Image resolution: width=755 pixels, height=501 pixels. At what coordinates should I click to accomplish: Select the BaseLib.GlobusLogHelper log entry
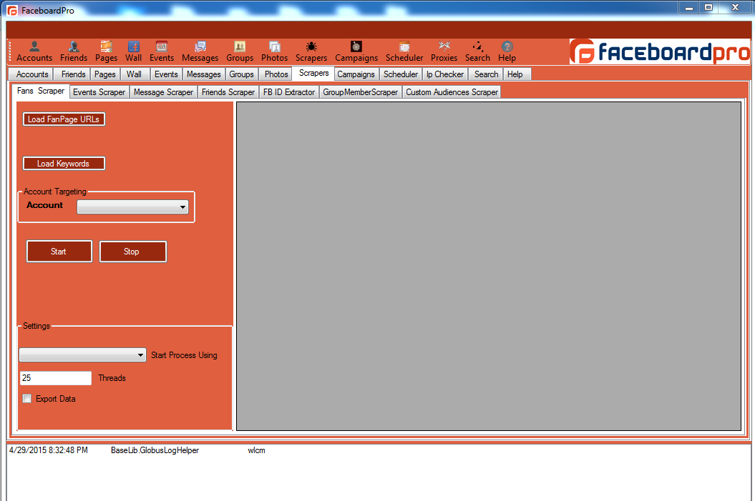[155, 450]
